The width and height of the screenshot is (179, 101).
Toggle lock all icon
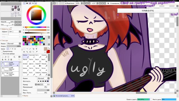click(x=15, y=49)
